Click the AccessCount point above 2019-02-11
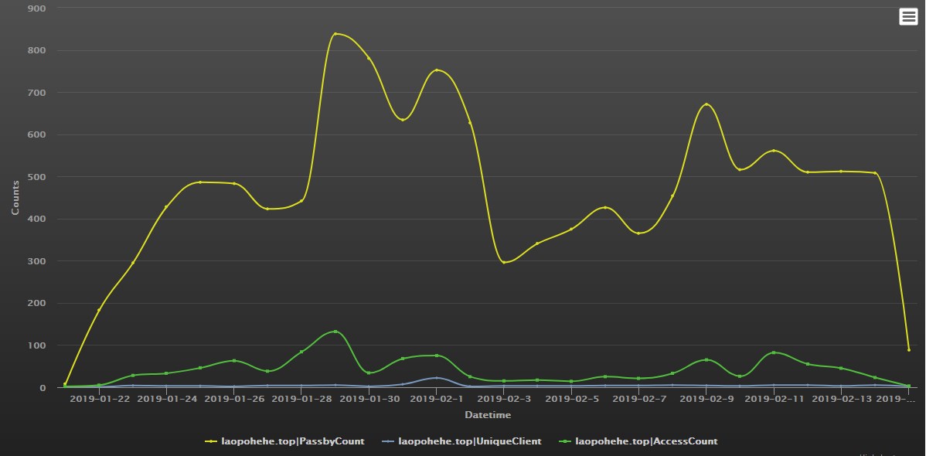 [x=774, y=352]
